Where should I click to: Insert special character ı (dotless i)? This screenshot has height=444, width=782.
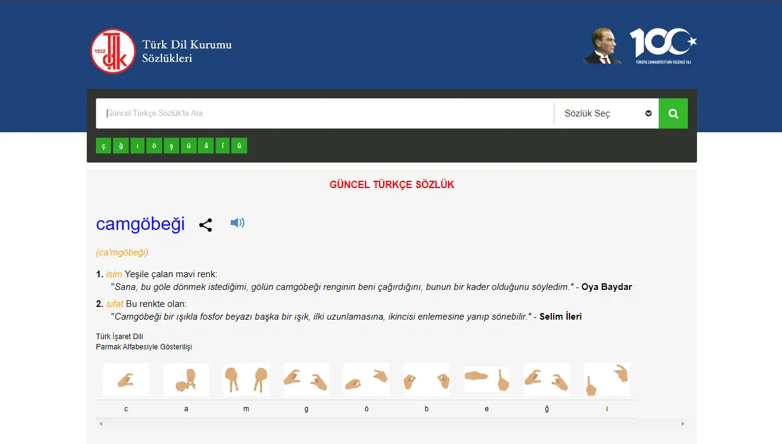point(137,146)
